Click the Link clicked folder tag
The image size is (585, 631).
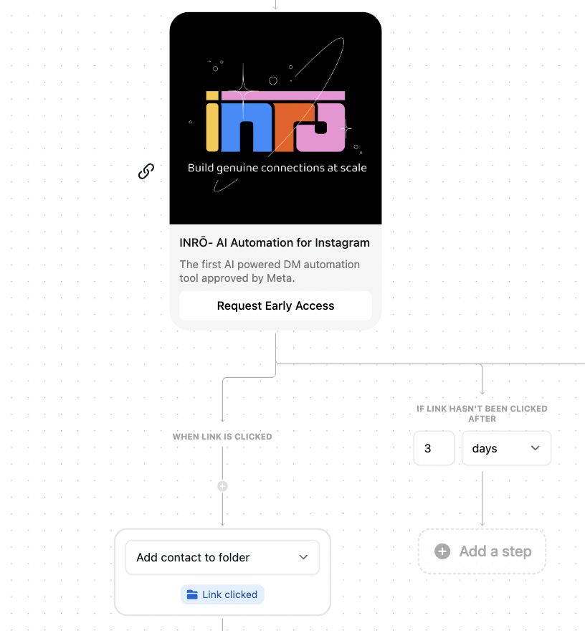coord(222,594)
